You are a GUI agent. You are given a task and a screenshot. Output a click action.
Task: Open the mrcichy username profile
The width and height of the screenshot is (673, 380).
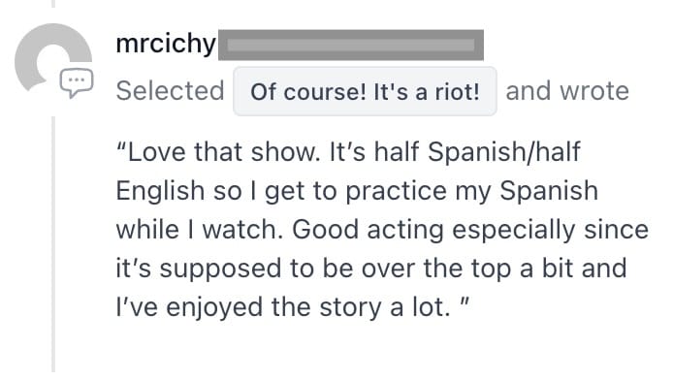pos(166,45)
